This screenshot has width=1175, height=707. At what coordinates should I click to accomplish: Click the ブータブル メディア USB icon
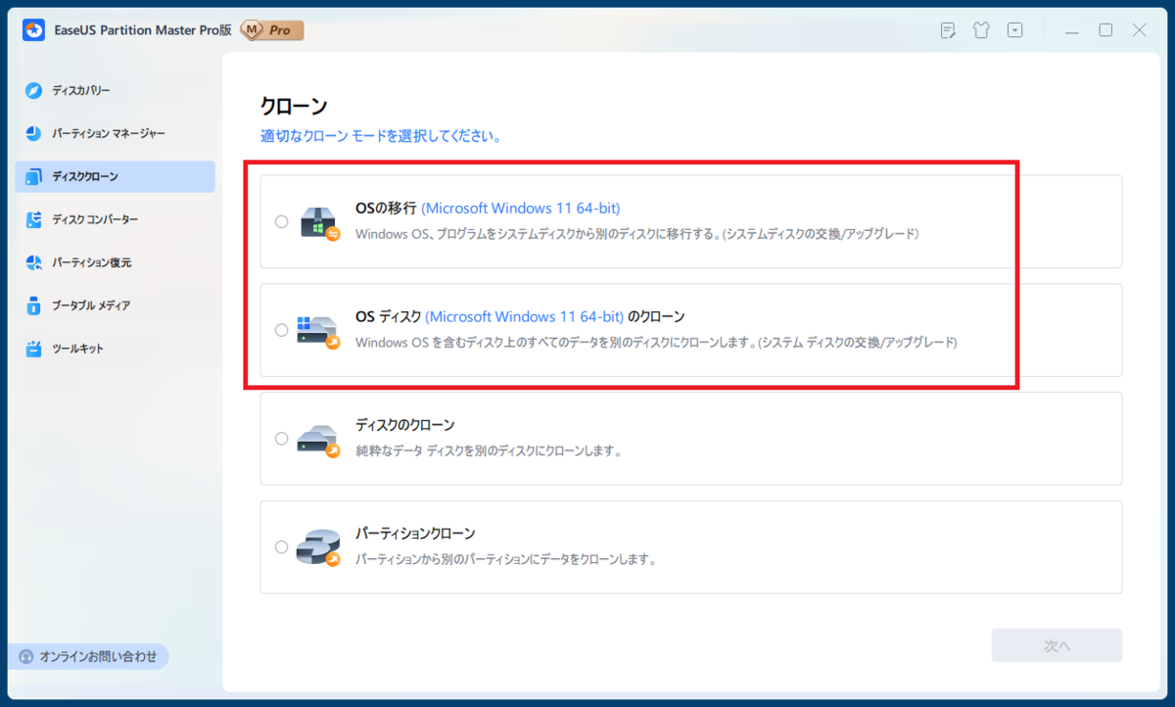point(34,306)
